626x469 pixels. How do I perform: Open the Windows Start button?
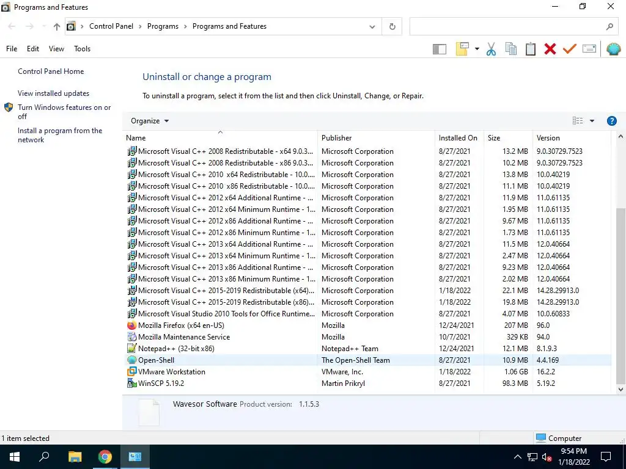point(15,457)
